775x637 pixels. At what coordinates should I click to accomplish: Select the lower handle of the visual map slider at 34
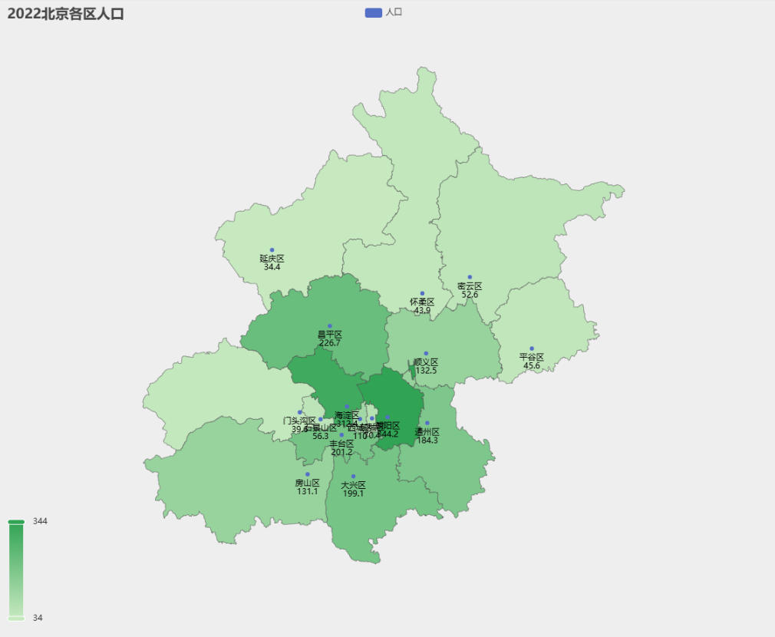pos(16,619)
